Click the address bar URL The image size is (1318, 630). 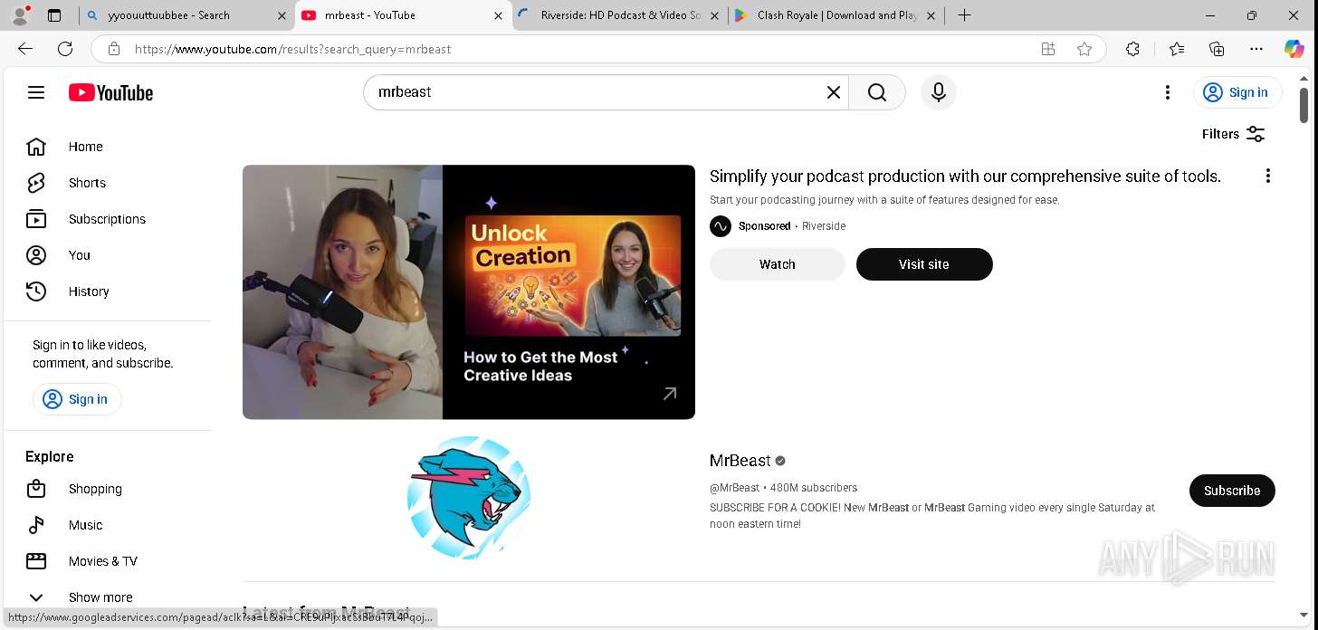point(293,49)
